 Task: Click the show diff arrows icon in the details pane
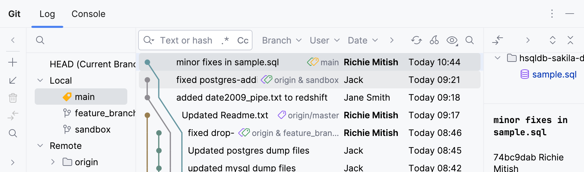498,40
